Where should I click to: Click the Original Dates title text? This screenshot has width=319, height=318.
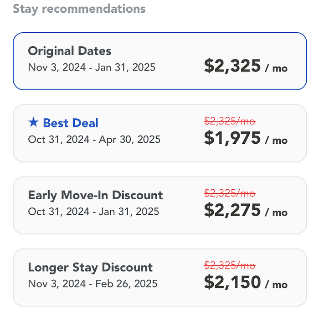[69, 51]
